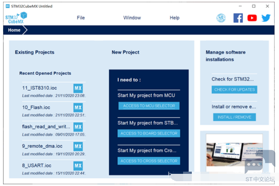Open recent project 10_Flash.ioc
The image size is (279, 186).
tap(36, 107)
